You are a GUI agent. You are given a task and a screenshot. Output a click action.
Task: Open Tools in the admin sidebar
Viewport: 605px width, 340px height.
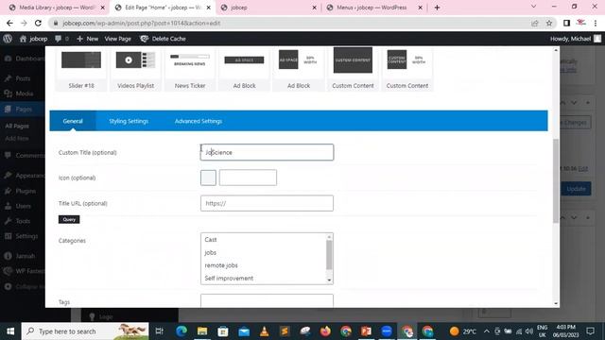point(23,221)
